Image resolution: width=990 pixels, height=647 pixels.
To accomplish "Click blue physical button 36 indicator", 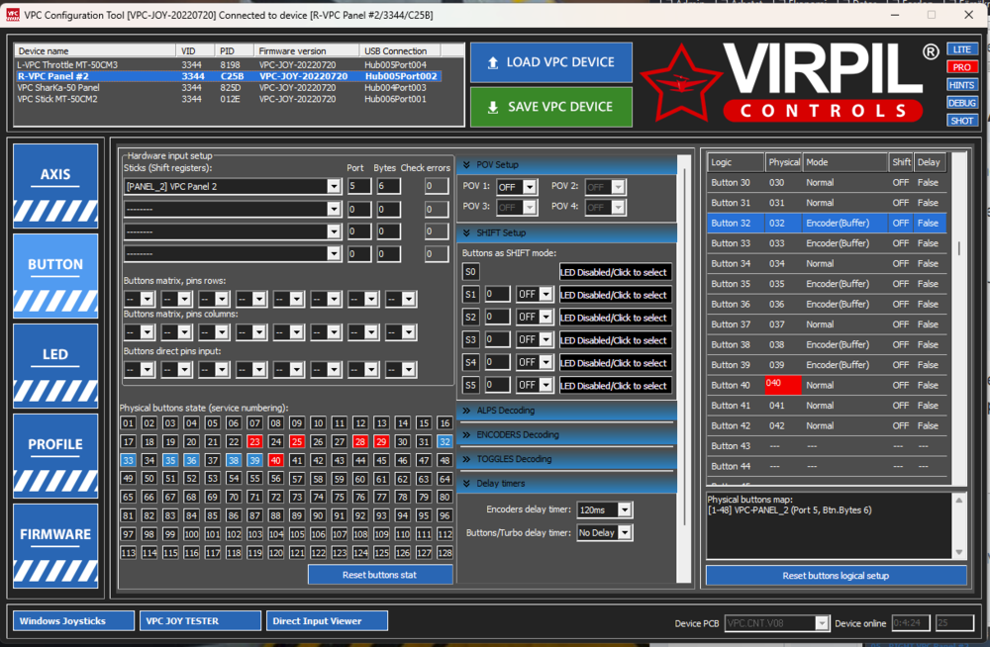I will pos(191,460).
